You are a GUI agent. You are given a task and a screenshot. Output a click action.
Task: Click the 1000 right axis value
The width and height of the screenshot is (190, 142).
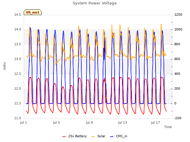point(178,30)
